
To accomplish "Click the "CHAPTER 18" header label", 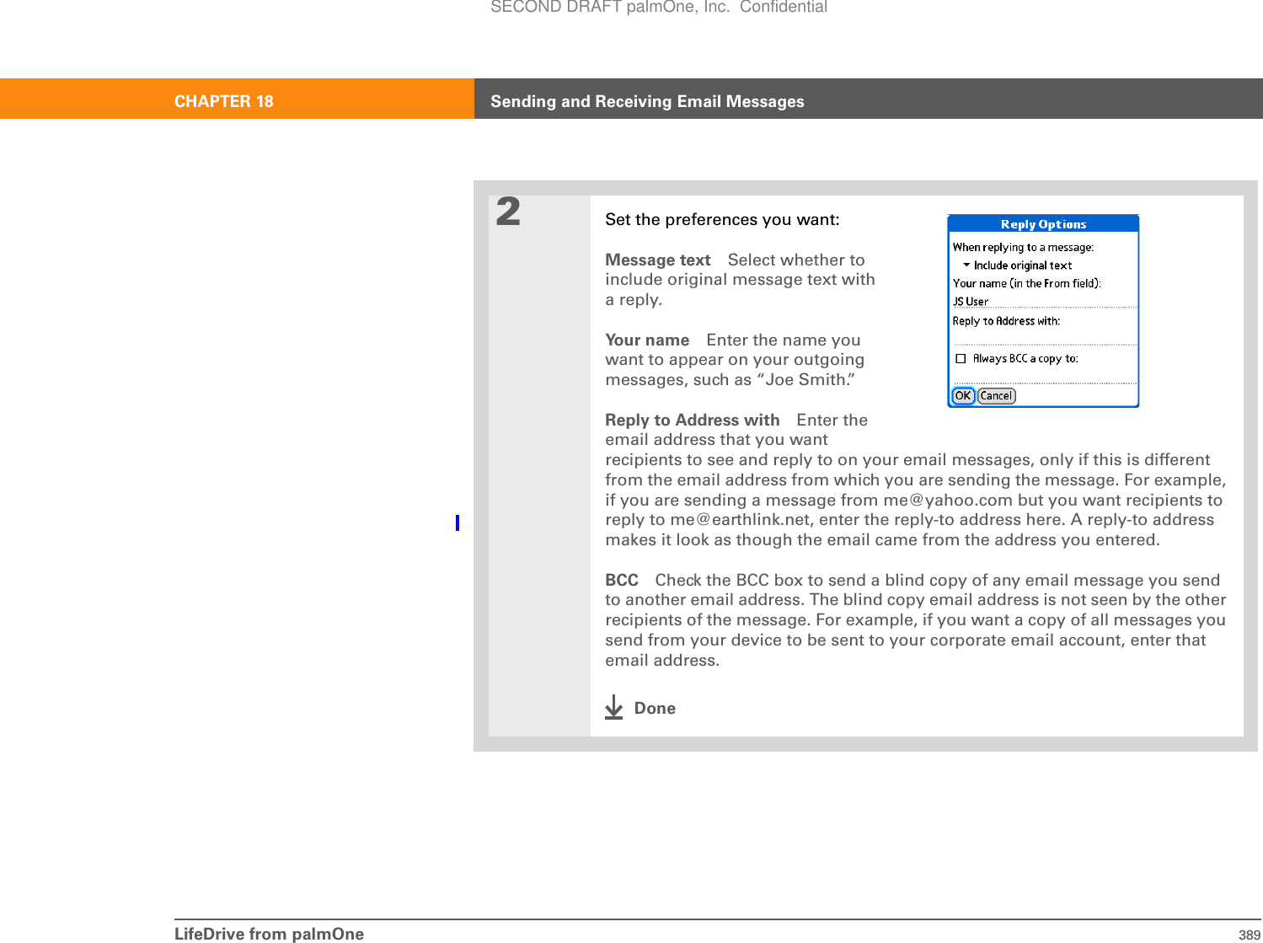I will click(x=224, y=101).
